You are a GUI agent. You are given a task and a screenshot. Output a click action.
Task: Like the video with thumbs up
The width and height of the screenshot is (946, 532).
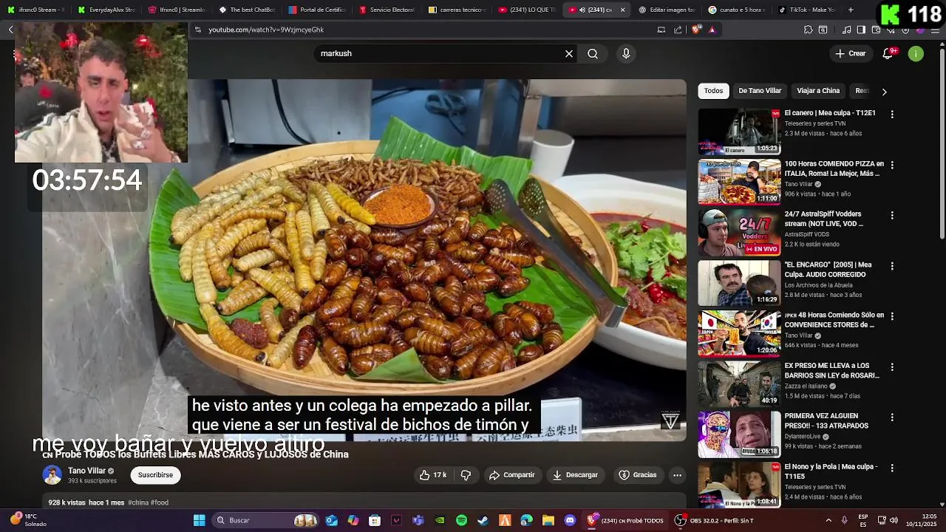(x=433, y=475)
